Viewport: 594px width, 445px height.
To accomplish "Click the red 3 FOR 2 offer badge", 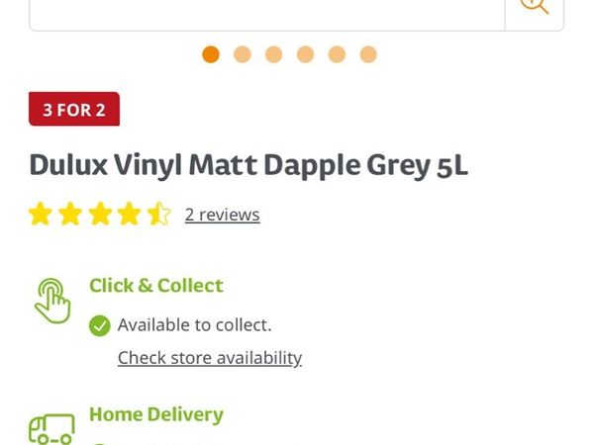I will click(74, 109).
